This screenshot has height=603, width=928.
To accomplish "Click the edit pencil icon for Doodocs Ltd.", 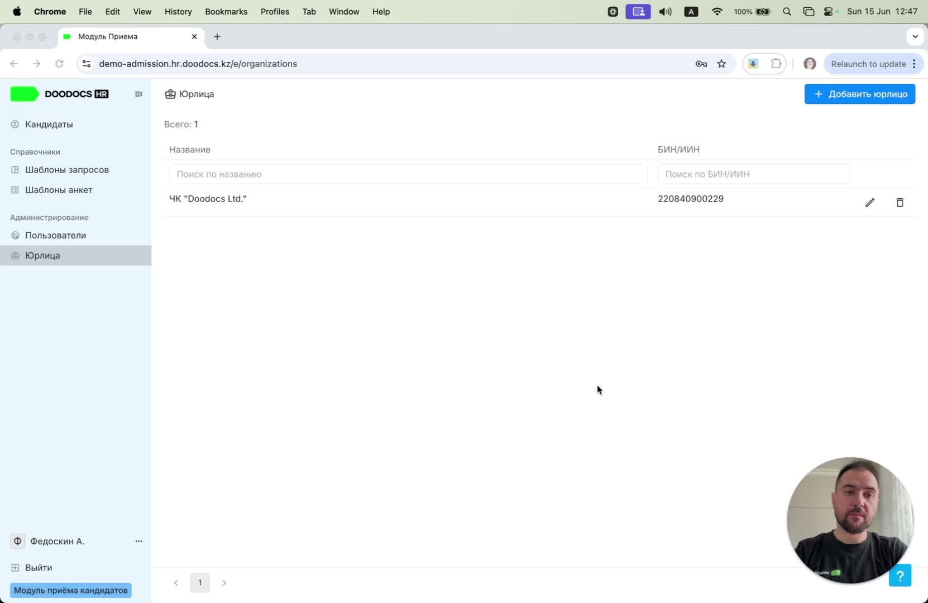I will 869,203.
